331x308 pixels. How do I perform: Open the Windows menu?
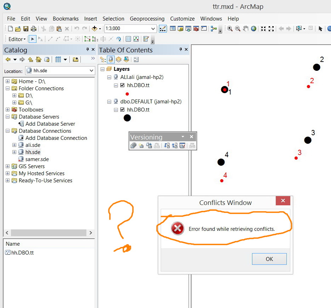(x=211, y=18)
